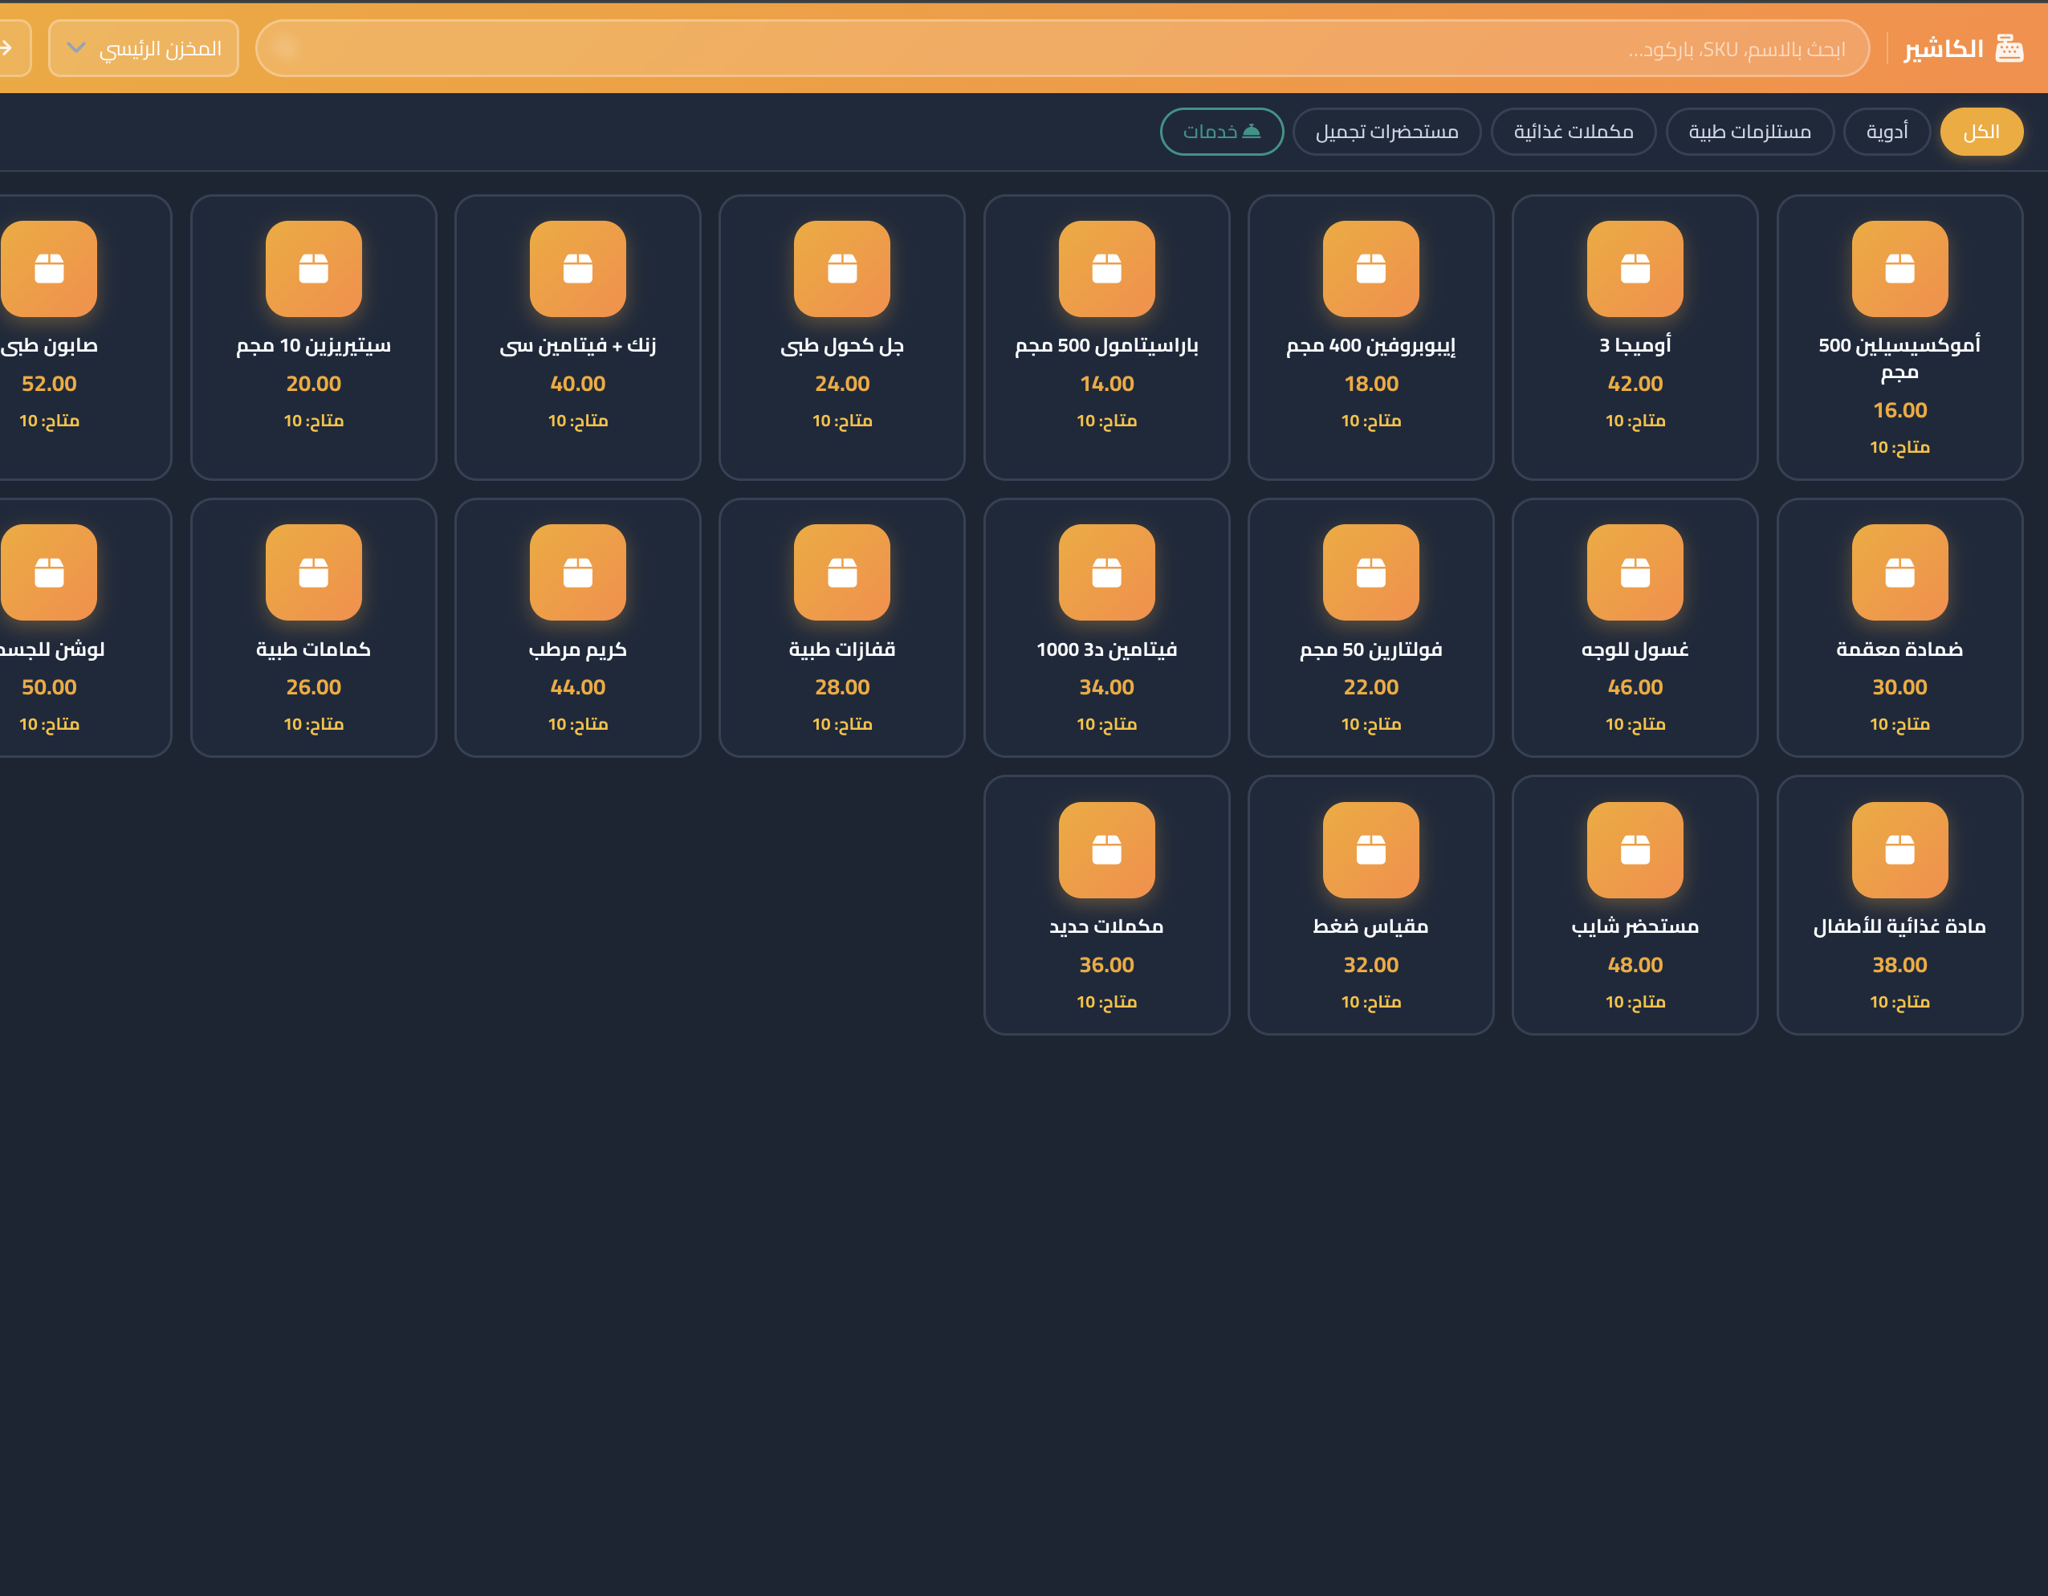Viewport: 2048px width, 1596px height.
Task: Click the box icon of أموكسيسيلين 500 مجم
Action: pos(1899,269)
